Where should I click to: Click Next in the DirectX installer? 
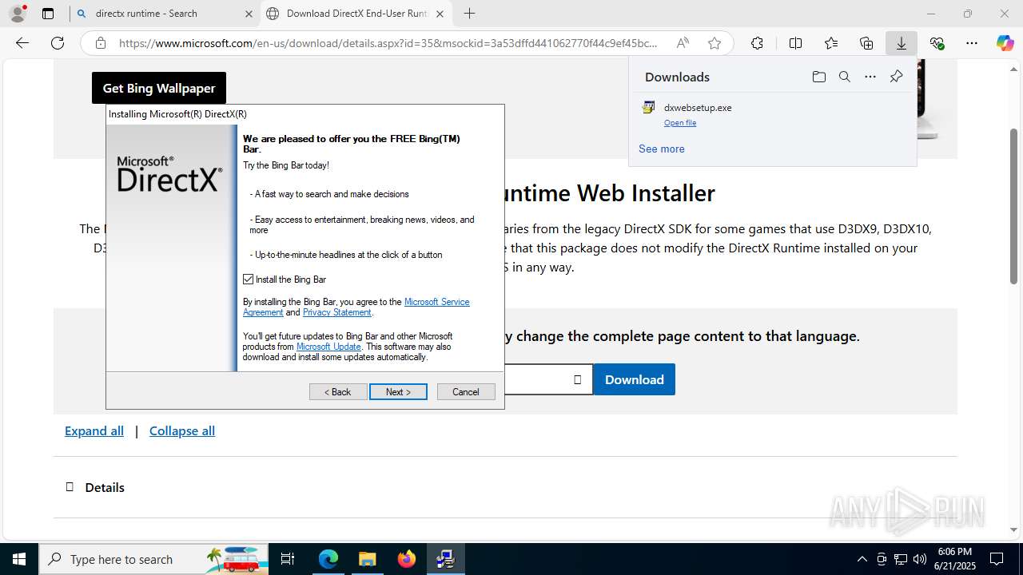398,392
